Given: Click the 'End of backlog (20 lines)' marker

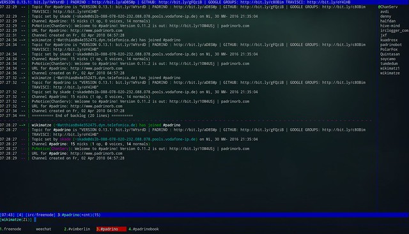Looking at the screenshot, I should (82, 115).
